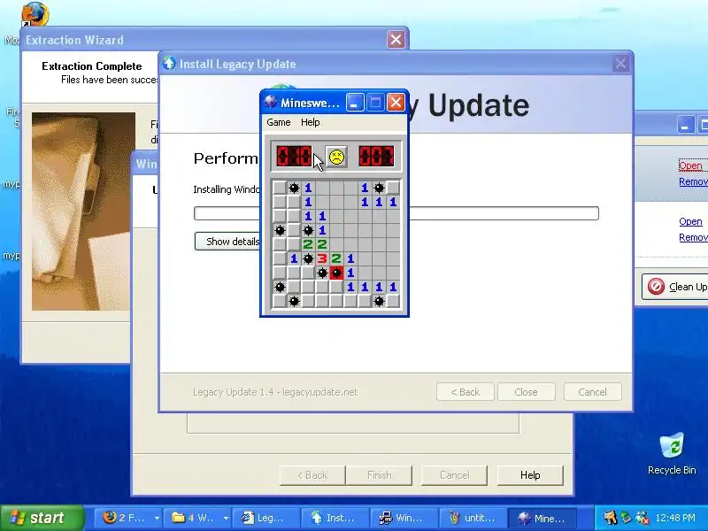708x531 pixels.
Task: Switch to the 'Win...' taskbar button
Action: [x=404, y=518]
